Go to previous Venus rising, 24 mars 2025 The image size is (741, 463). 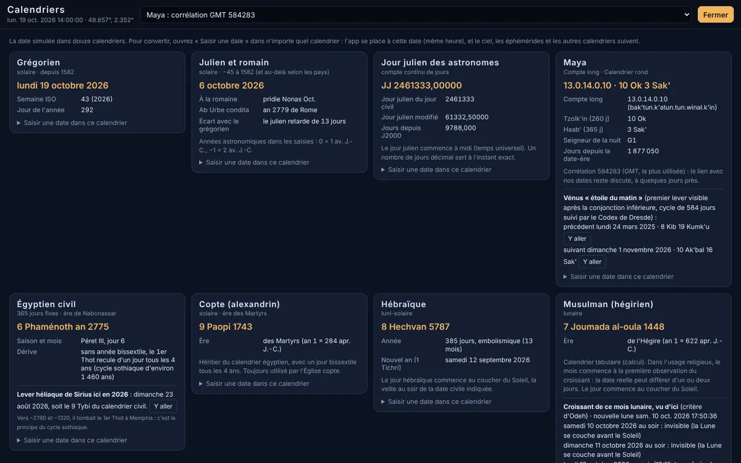click(577, 238)
